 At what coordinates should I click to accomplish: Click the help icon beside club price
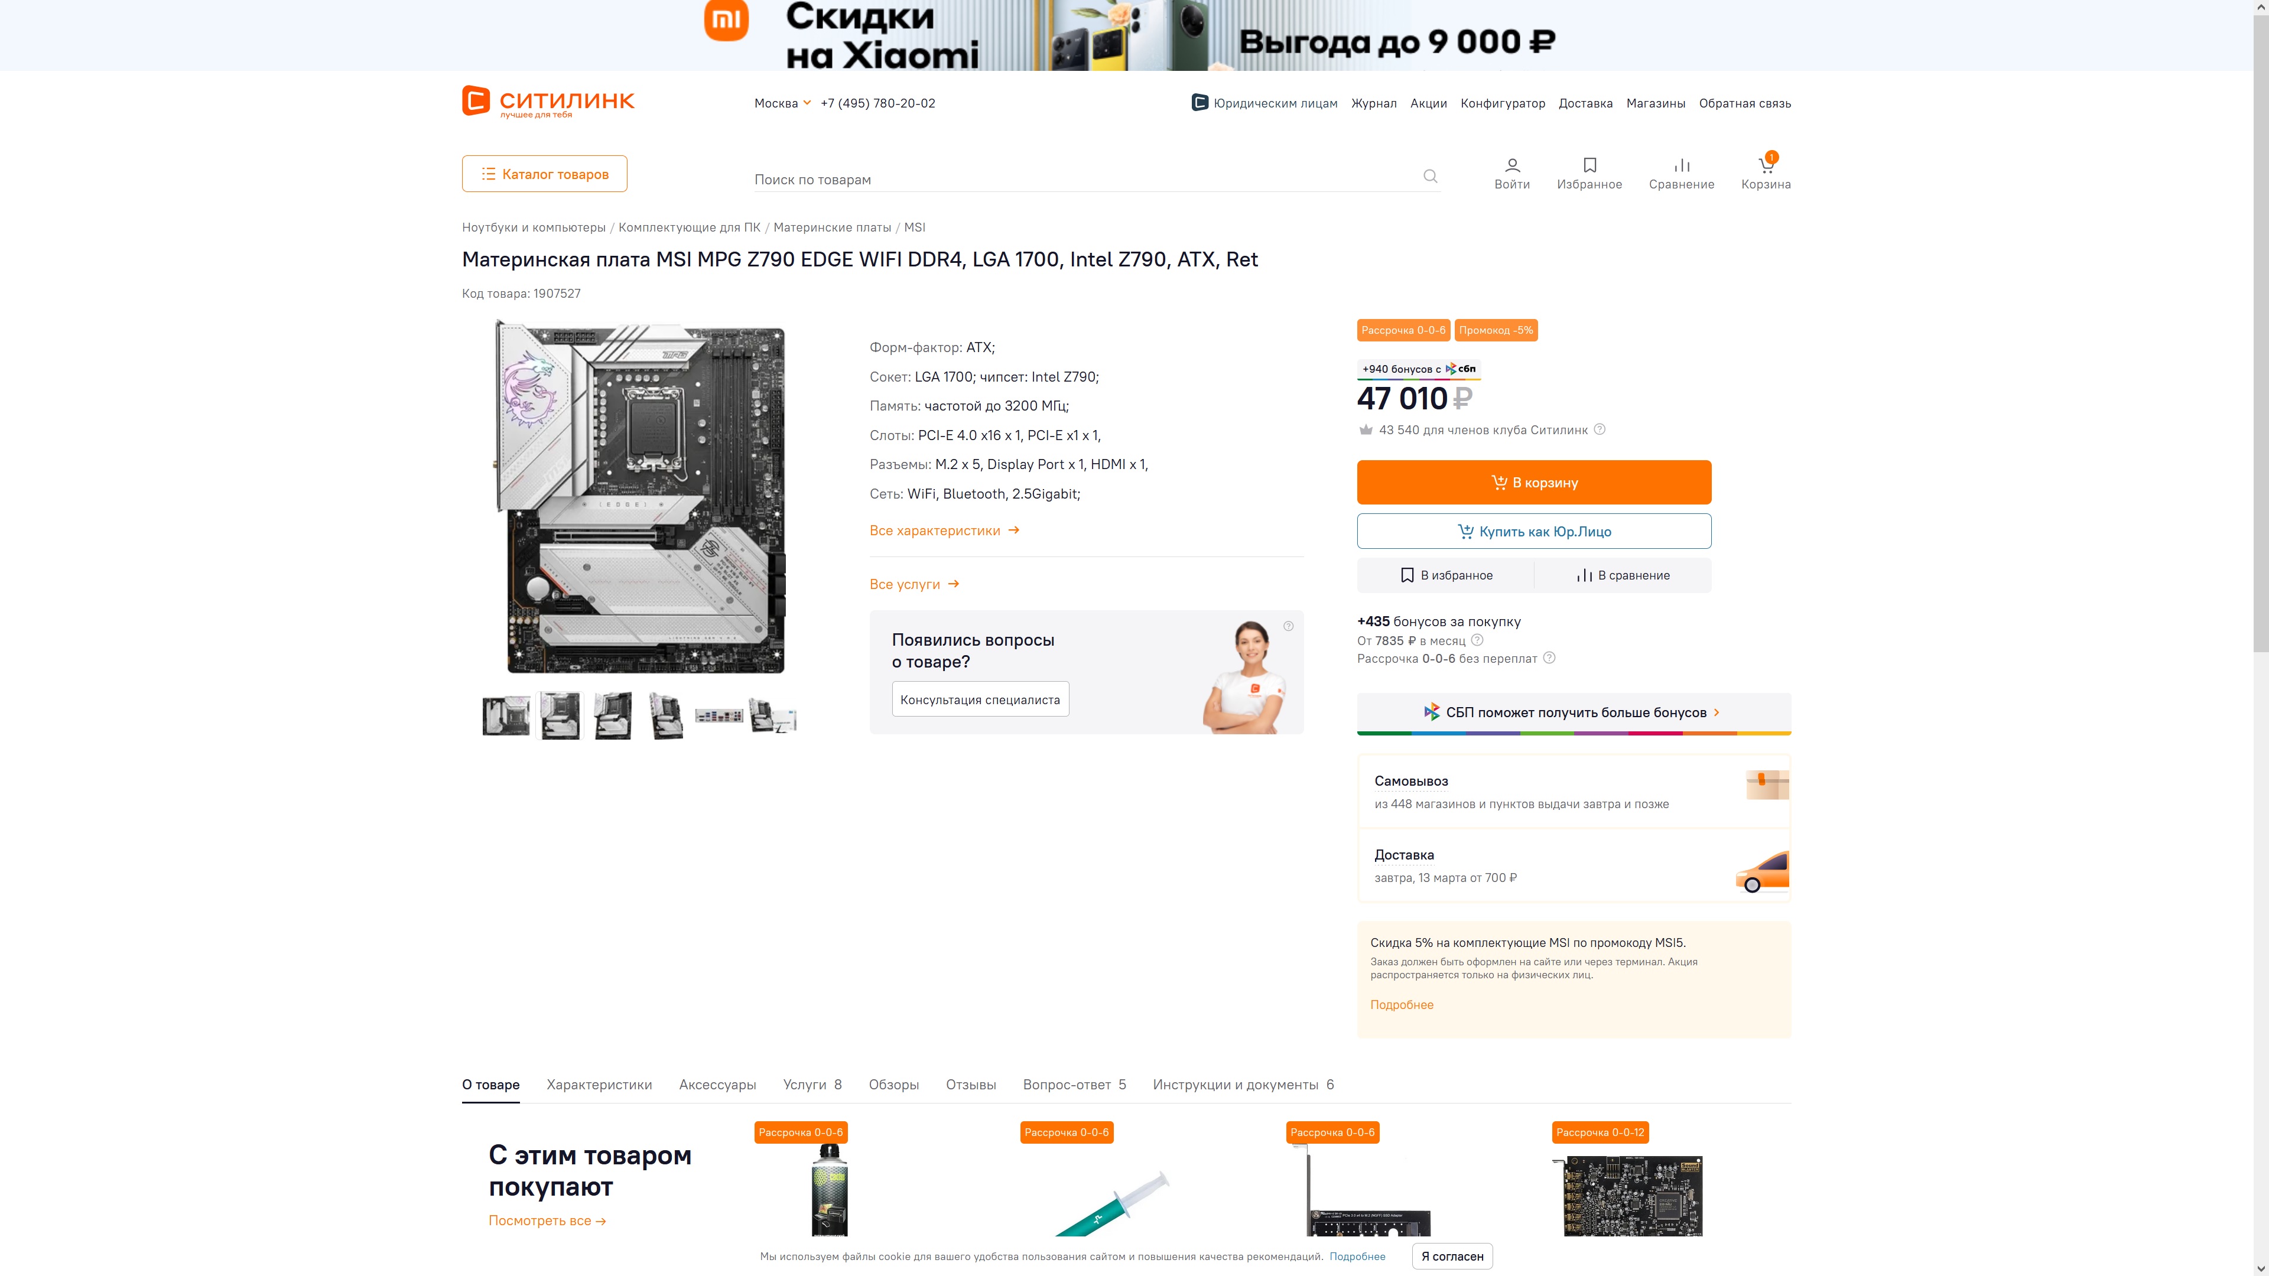[x=1600, y=429]
